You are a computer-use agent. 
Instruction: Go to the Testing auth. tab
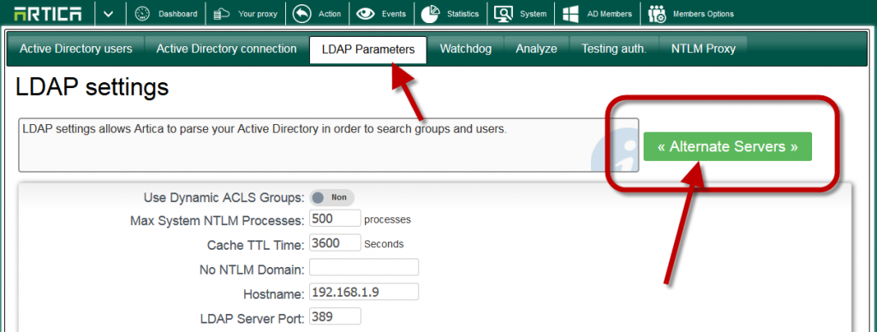pos(613,49)
